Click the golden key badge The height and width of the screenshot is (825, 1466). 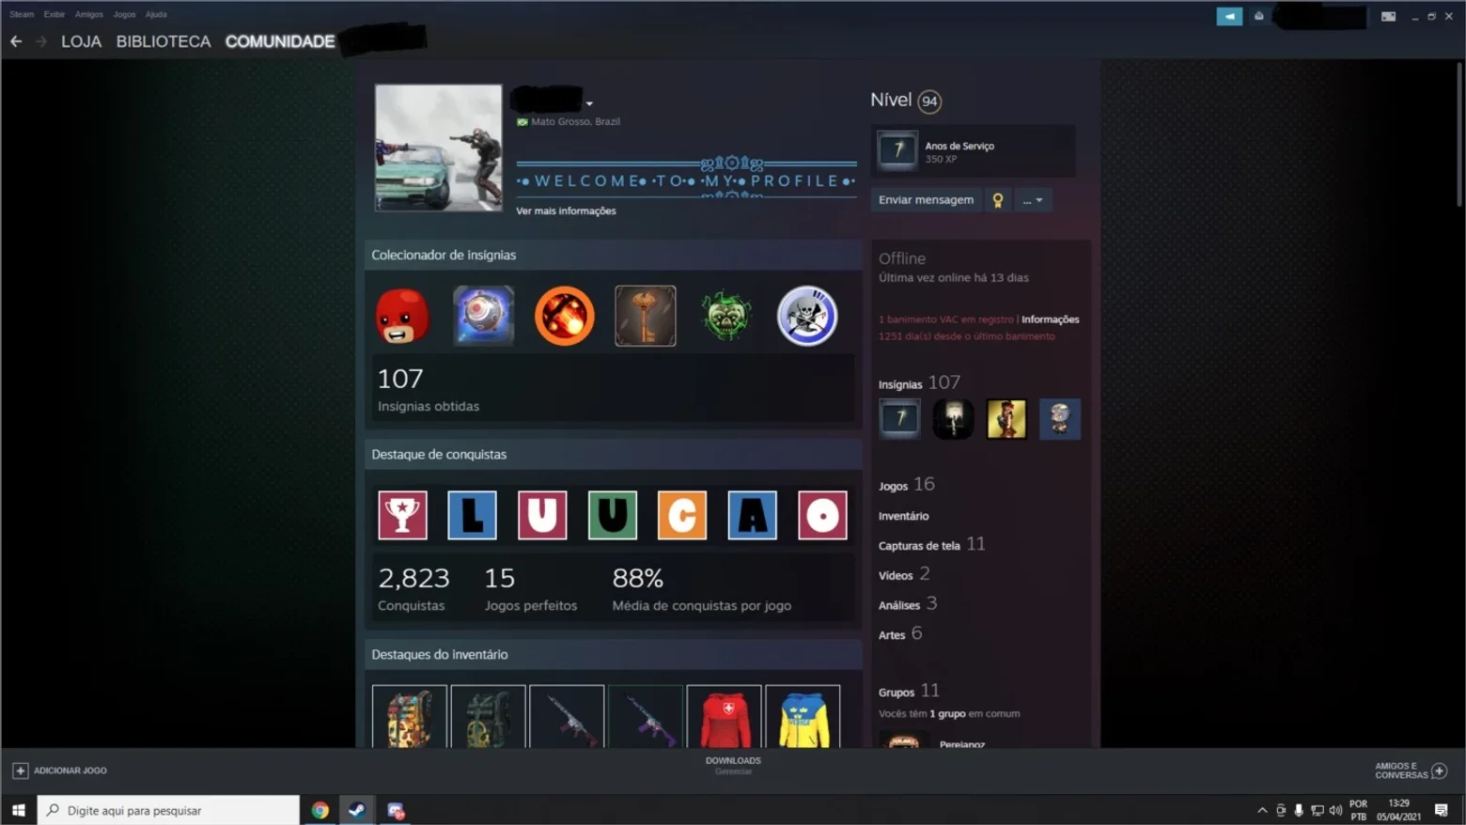(646, 316)
